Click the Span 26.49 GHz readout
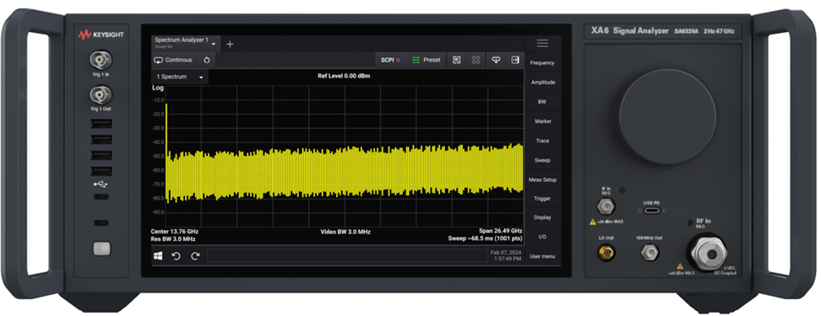The width and height of the screenshot is (821, 316). tap(501, 231)
